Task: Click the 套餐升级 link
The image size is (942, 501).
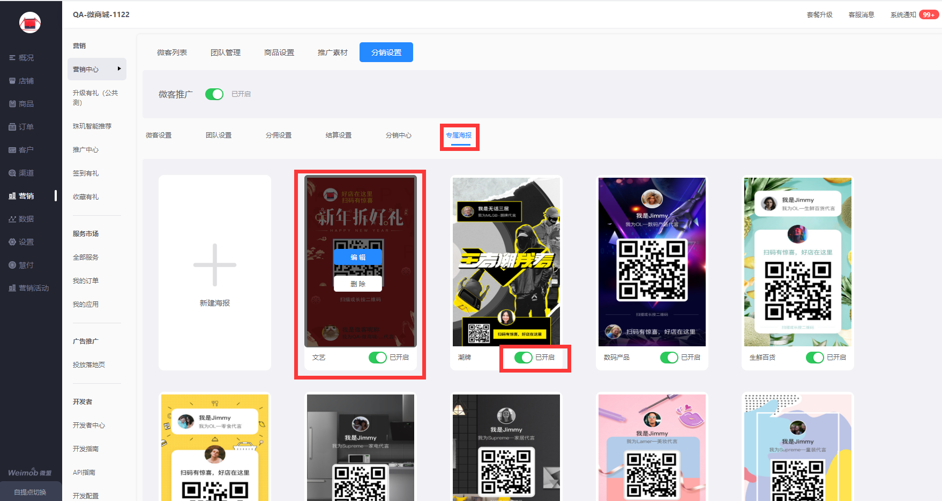Action: point(820,15)
